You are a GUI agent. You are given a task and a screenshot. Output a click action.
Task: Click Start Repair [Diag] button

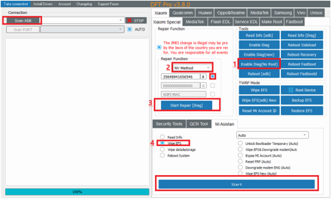[x=186, y=105]
